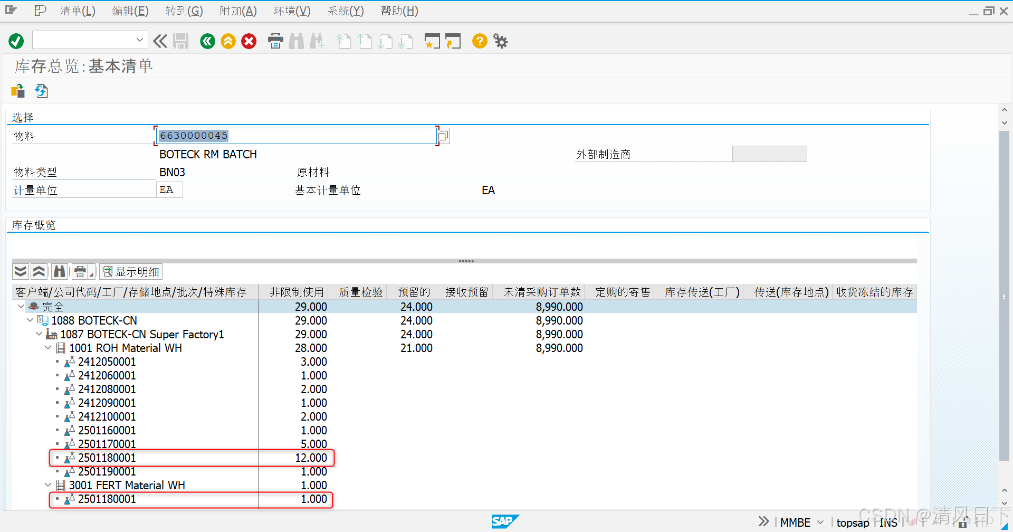Open the 环境(V) menu
The image size is (1013, 532).
291,11
